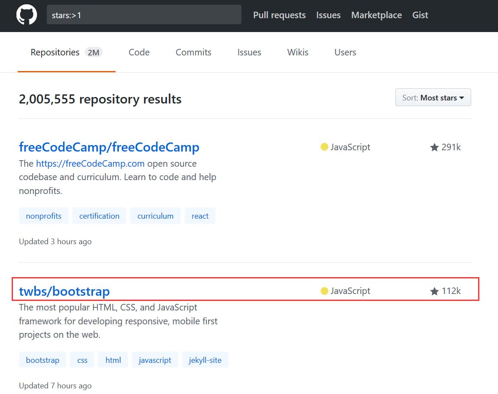
Task: Open the GitHub home logo
Action: click(x=27, y=15)
